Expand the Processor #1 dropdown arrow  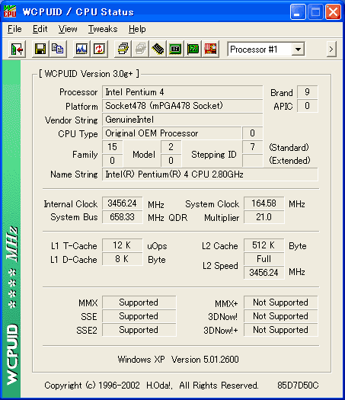pos(298,50)
